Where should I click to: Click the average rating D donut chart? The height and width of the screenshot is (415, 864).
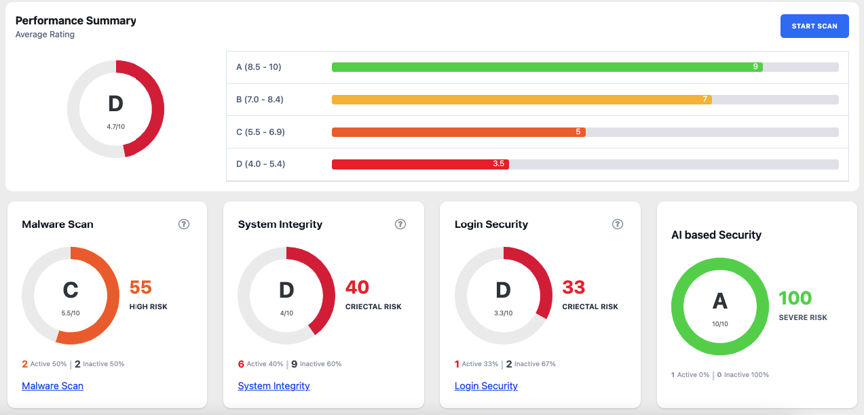tap(115, 108)
